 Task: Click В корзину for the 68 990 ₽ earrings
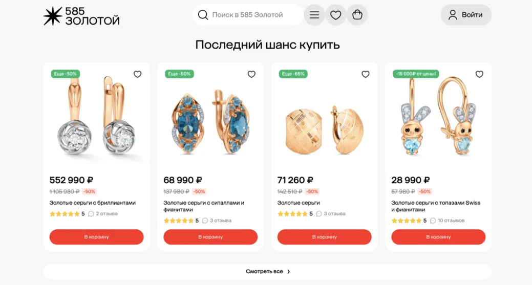tap(210, 237)
